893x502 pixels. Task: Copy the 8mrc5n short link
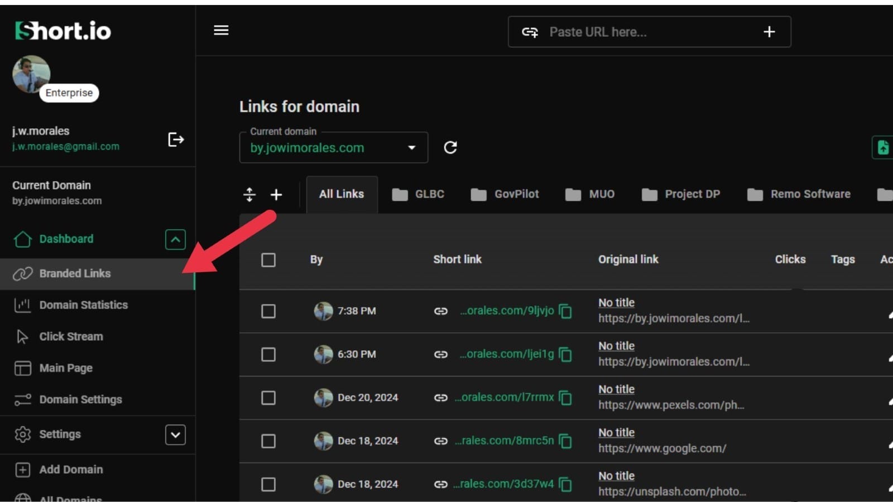(x=565, y=441)
